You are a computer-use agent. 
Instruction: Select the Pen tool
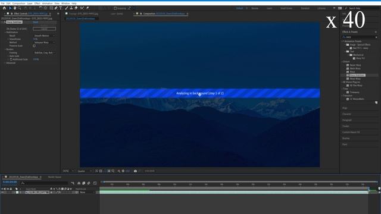[56, 8]
